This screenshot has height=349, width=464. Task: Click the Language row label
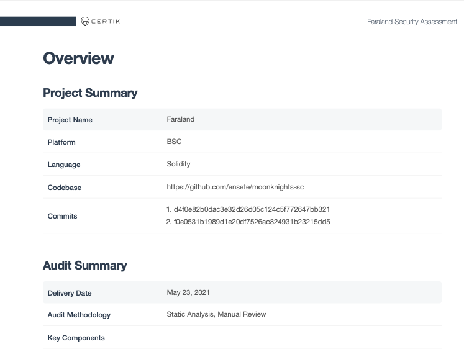(x=64, y=165)
